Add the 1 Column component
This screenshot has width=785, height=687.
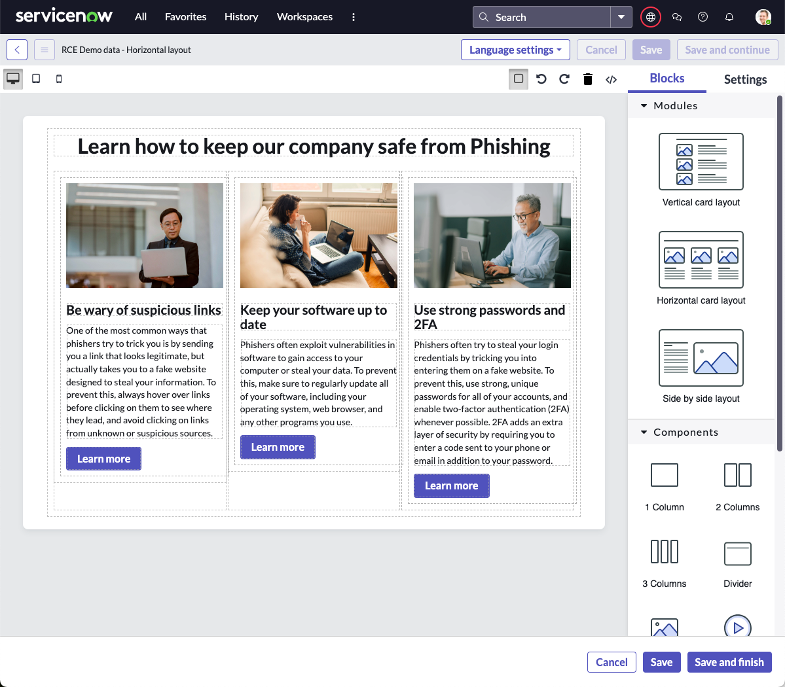point(665,487)
